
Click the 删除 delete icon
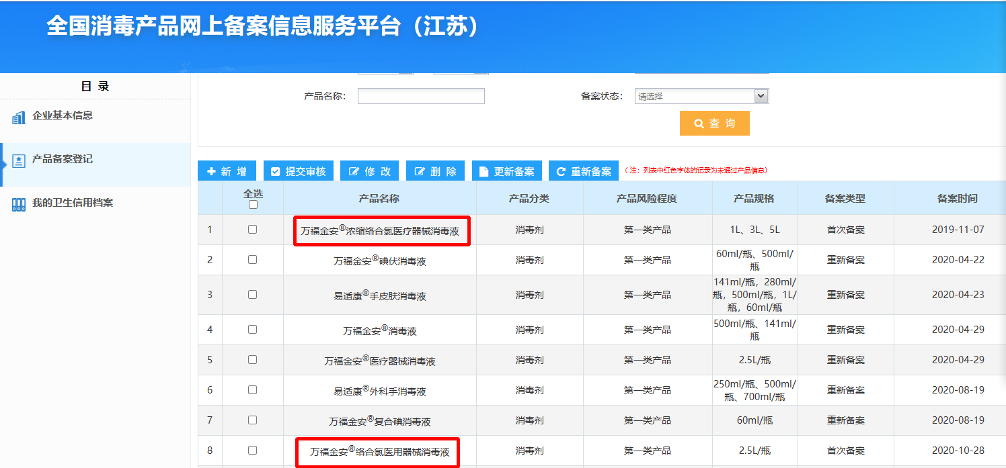tap(419, 171)
